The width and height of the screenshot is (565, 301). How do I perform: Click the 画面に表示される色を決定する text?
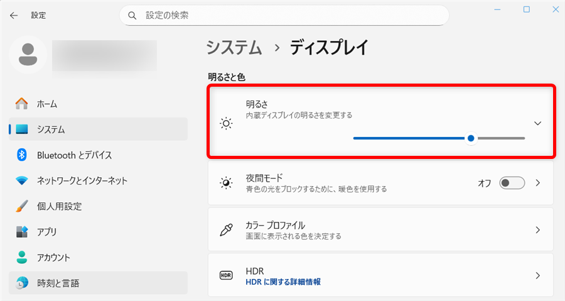293,236
